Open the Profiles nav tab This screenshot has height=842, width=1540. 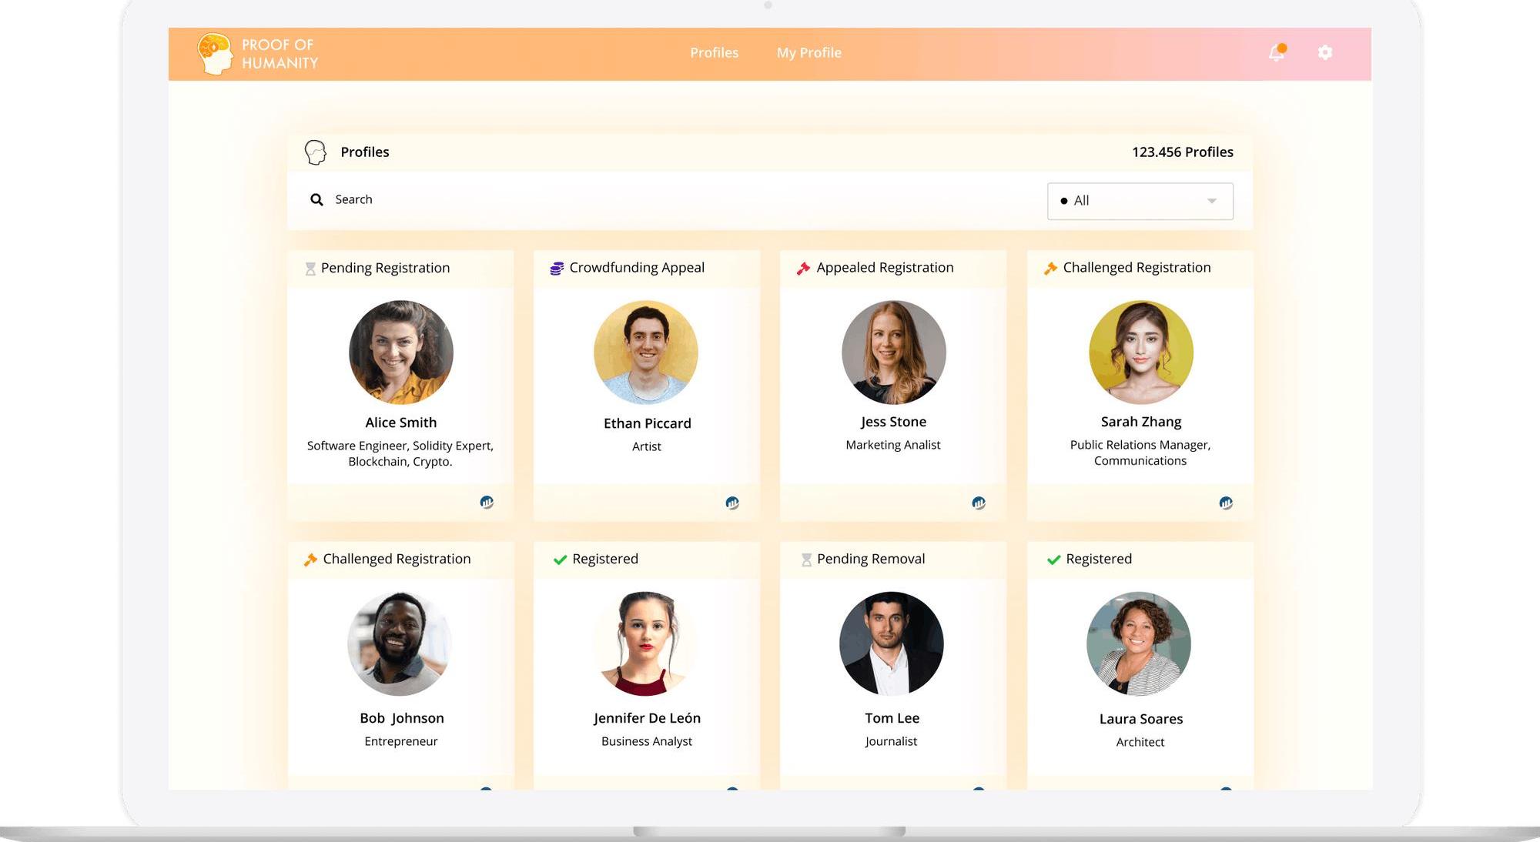click(714, 53)
